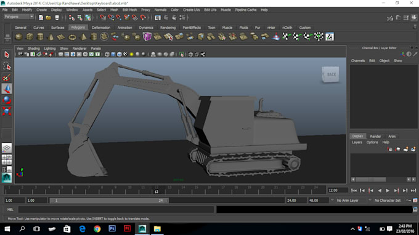
Task: Click the Maya logo panel icon
Action: [7, 178]
